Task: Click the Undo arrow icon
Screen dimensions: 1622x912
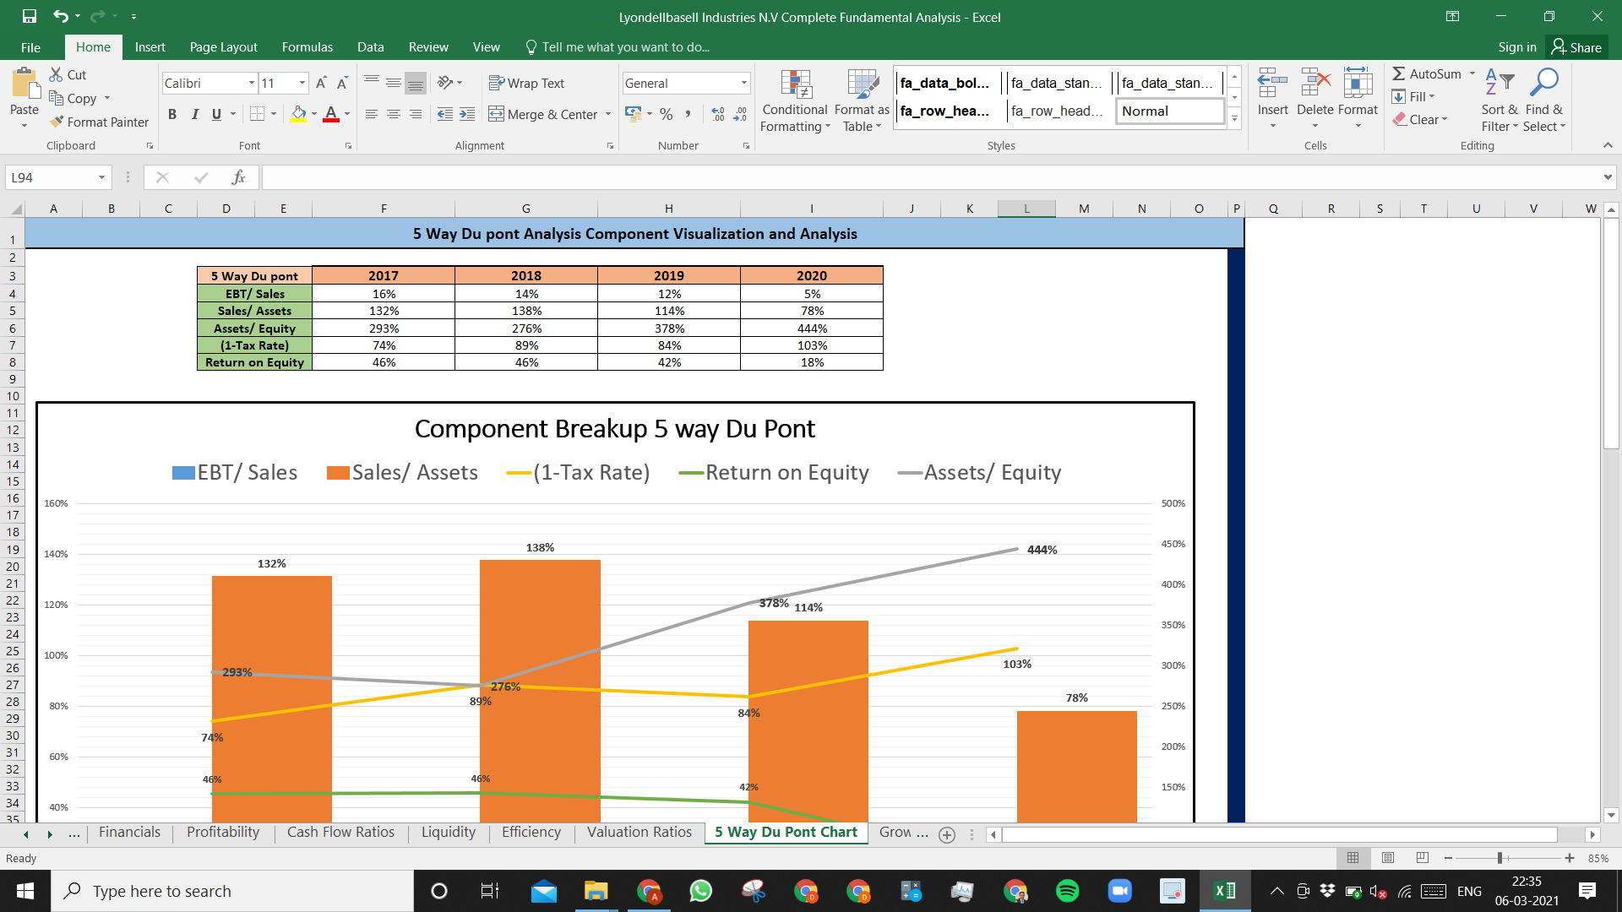Action: (x=60, y=16)
